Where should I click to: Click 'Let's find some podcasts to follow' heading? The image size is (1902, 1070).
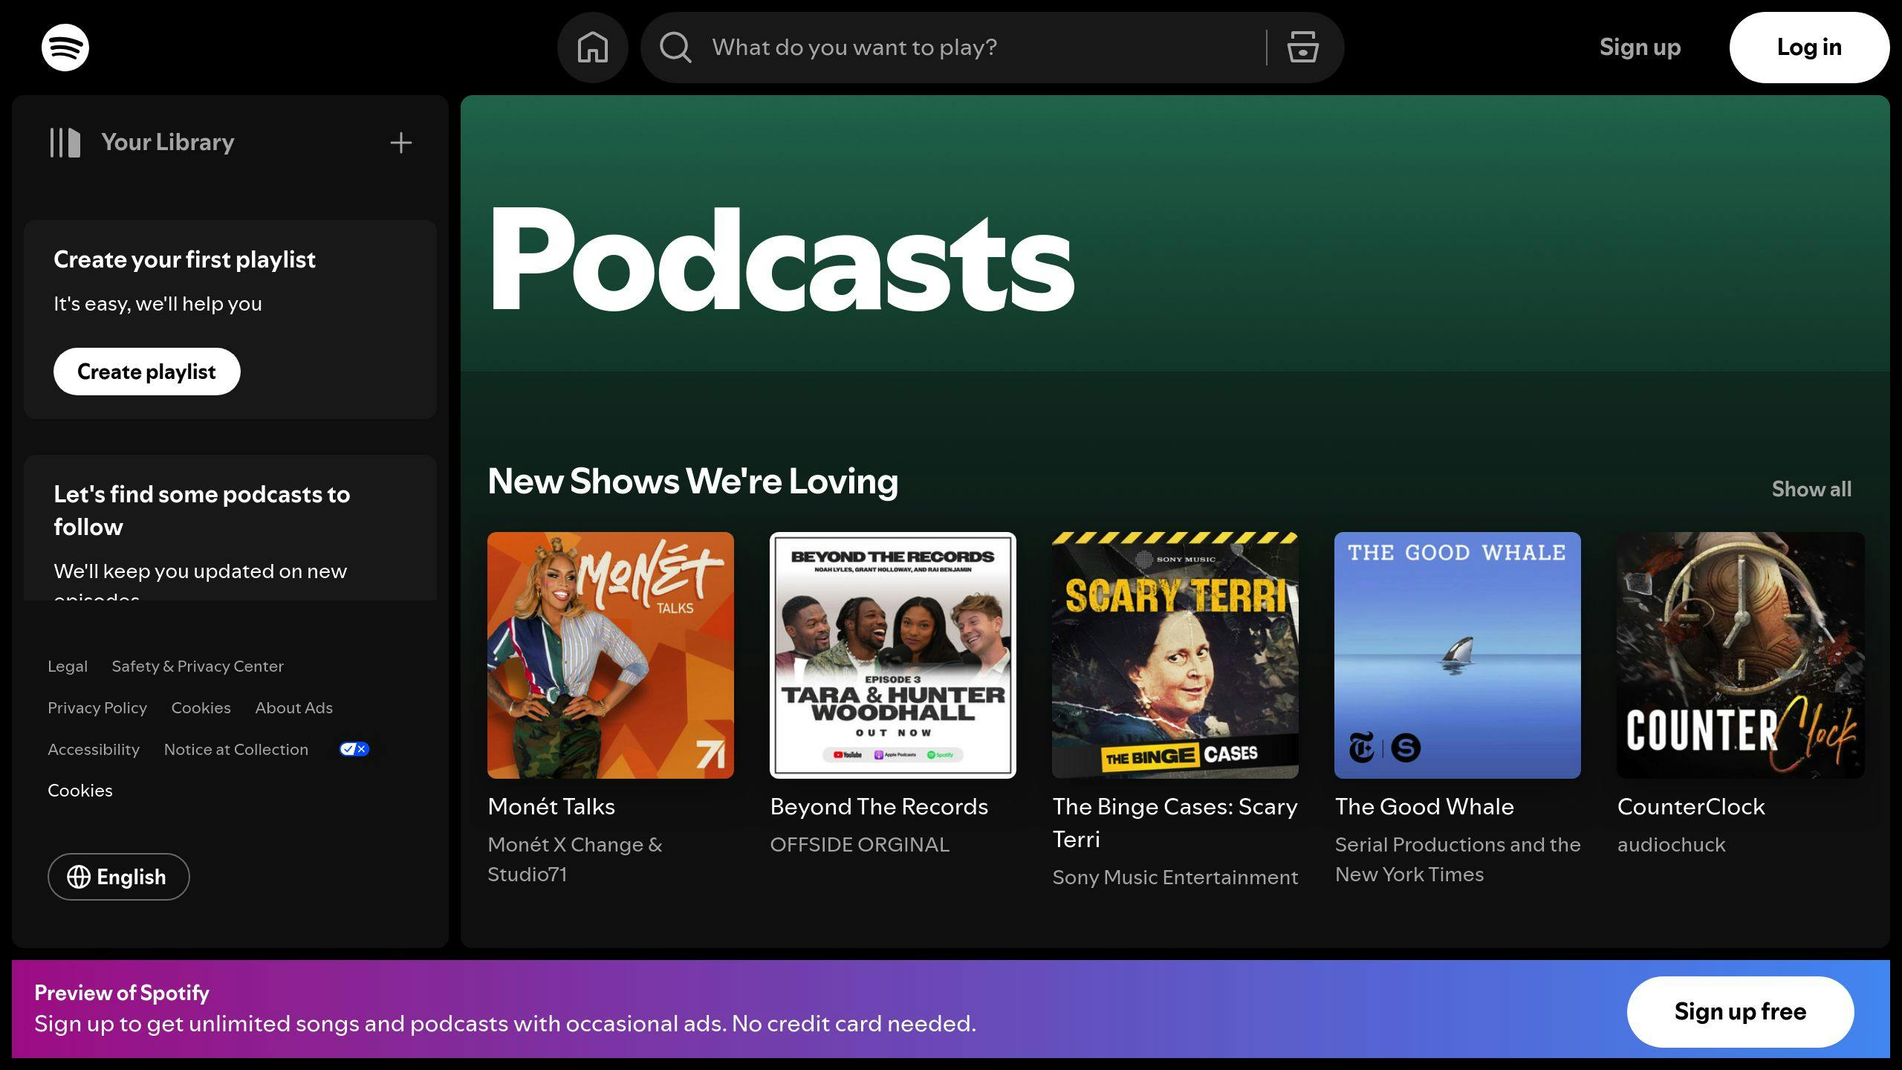(202, 510)
